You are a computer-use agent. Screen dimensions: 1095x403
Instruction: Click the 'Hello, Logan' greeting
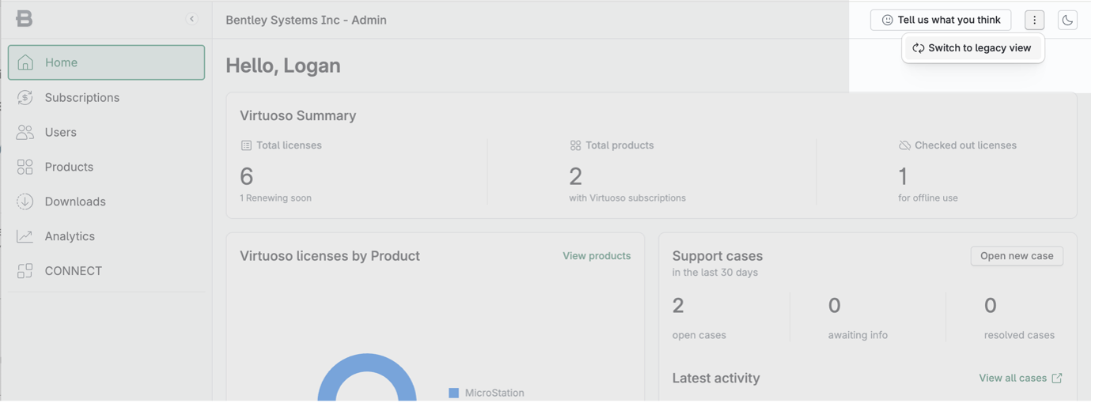pos(284,66)
